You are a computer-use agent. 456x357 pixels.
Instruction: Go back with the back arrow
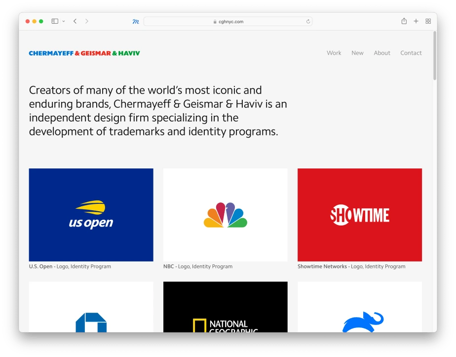[75, 21]
